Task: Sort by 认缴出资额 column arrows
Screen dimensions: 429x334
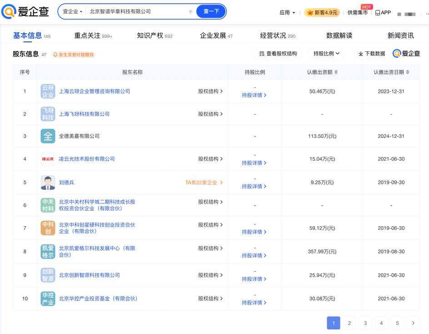Action: [x=336, y=72]
